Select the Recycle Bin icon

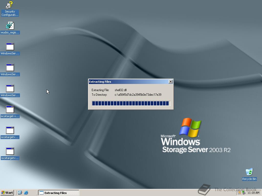pyautogui.click(x=249, y=174)
